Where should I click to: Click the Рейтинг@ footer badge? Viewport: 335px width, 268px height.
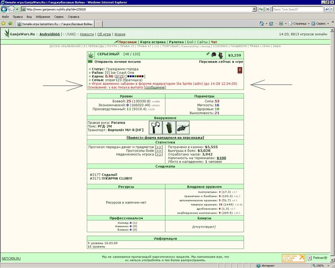click(x=318, y=258)
